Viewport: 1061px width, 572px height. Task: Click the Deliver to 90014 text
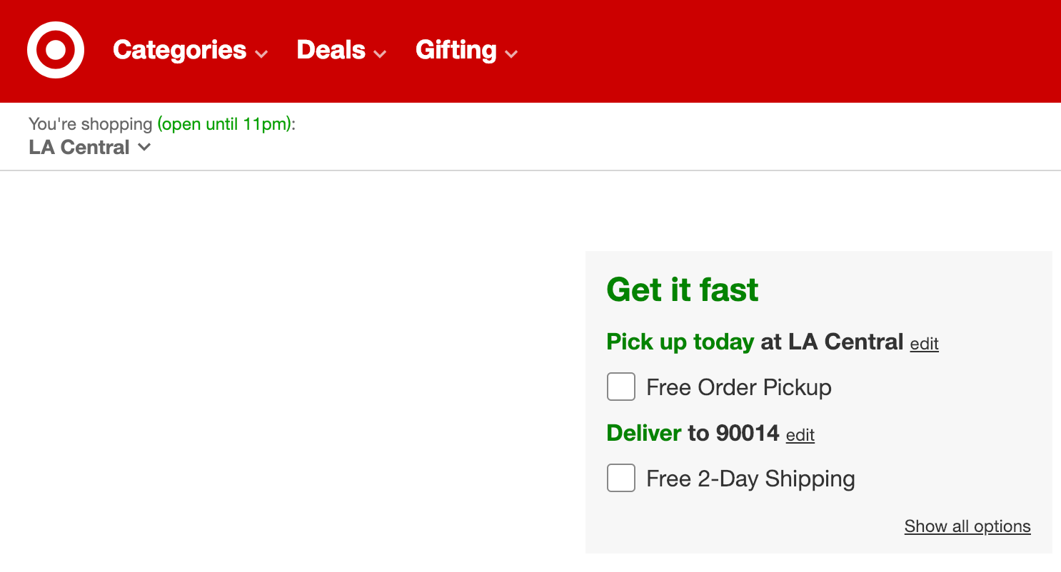pos(693,433)
